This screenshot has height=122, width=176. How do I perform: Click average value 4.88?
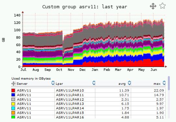tap(125, 117)
